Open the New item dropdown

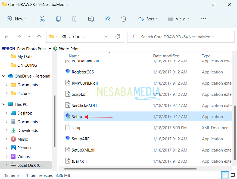tap(17, 19)
